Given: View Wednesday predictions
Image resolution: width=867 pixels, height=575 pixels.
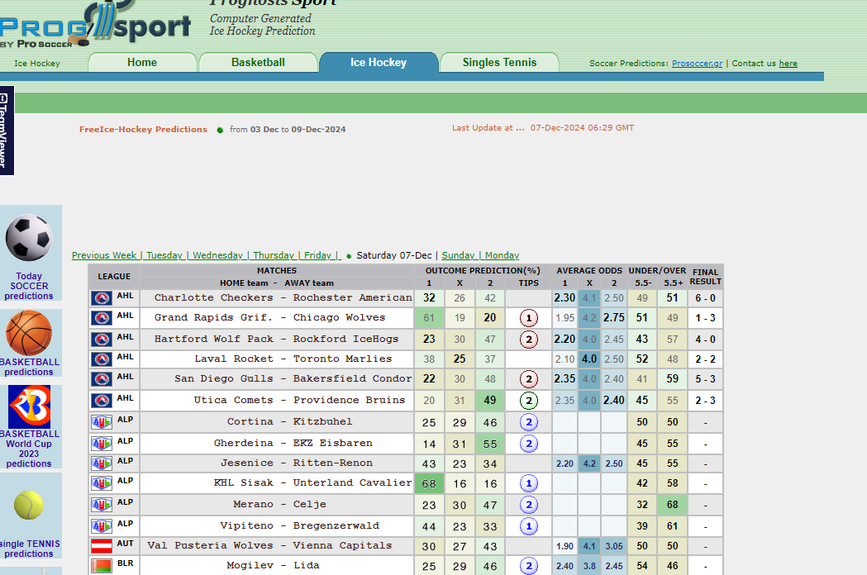Looking at the screenshot, I should tap(218, 255).
